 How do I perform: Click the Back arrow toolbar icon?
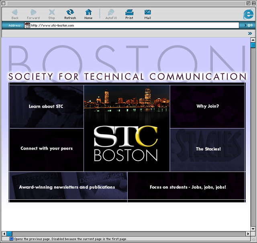click(x=15, y=12)
